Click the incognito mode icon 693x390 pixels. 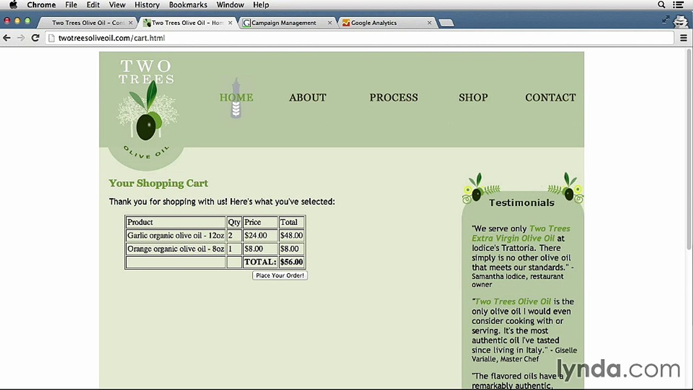tap(681, 22)
